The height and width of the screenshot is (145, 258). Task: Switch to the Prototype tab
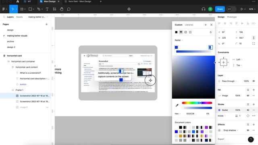coord(232,17)
